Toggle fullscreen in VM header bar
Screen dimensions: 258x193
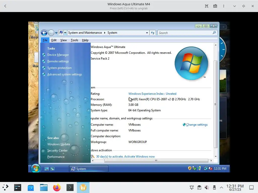(x=207, y=6)
